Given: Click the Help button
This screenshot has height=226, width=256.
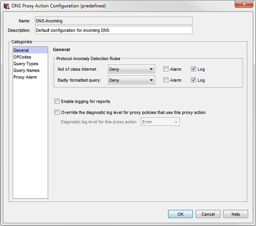Looking at the screenshot, I should point(236,214).
